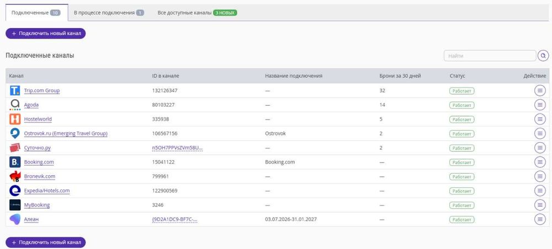This screenshot has width=552, height=249.
Task: Switch to В процессе подключения tab
Action: (x=109, y=13)
